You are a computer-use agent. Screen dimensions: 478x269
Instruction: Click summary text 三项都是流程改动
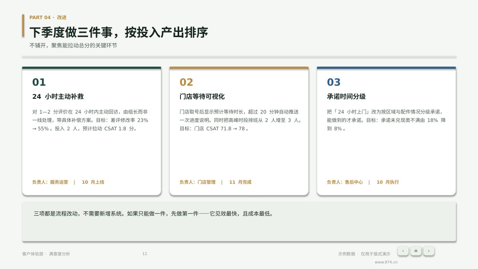(x=155, y=214)
